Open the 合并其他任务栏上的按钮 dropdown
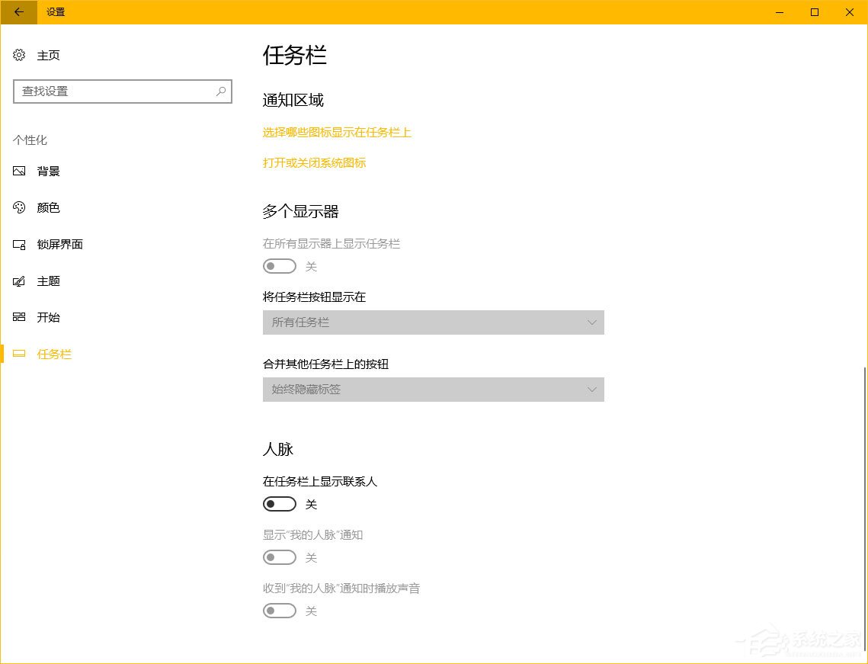The width and height of the screenshot is (868, 664). pyautogui.click(x=433, y=390)
